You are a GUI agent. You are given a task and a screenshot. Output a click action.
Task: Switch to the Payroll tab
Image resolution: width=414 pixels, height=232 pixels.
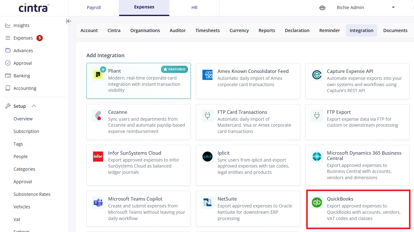coord(94,8)
